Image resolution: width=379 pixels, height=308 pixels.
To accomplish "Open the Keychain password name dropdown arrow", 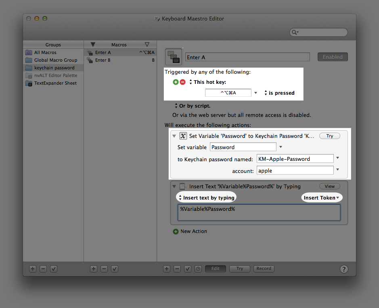I will [338, 158].
